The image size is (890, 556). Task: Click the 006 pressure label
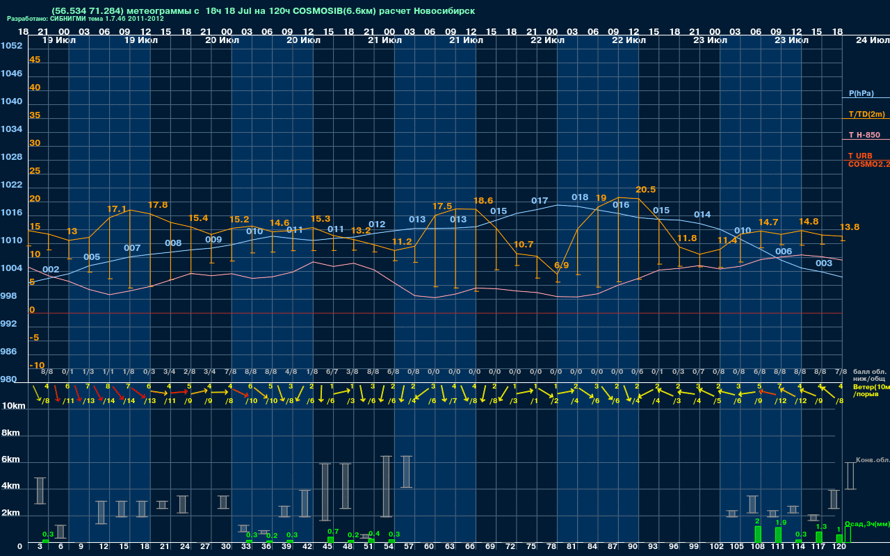coord(784,251)
